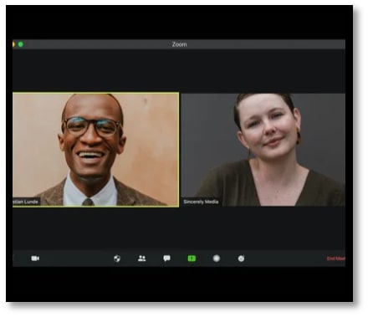Viewport: 368px width, 317px height.
Task: Click the green full-screen window button
Action: pyautogui.click(x=21, y=44)
